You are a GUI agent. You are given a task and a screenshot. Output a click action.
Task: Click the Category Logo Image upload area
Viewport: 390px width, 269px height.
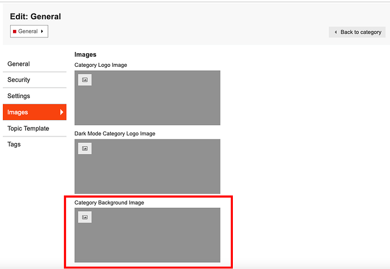pos(148,98)
